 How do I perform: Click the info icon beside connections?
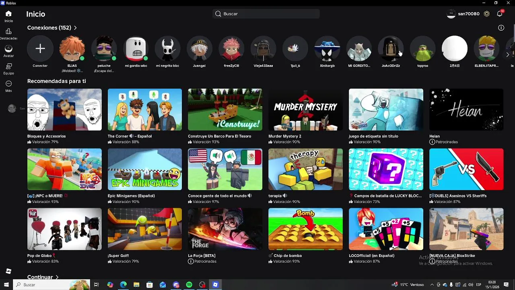pos(501,28)
